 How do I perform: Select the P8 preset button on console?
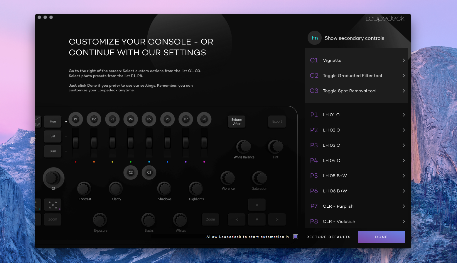tap(204, 119)
